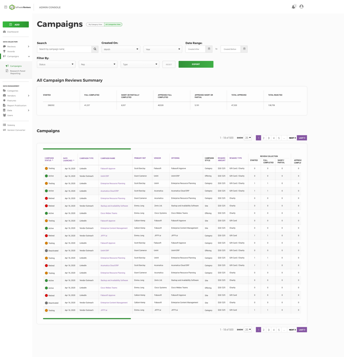The image size is (344, 357).
Task: Open the help icon beside the logo
Action: (6, 7)
